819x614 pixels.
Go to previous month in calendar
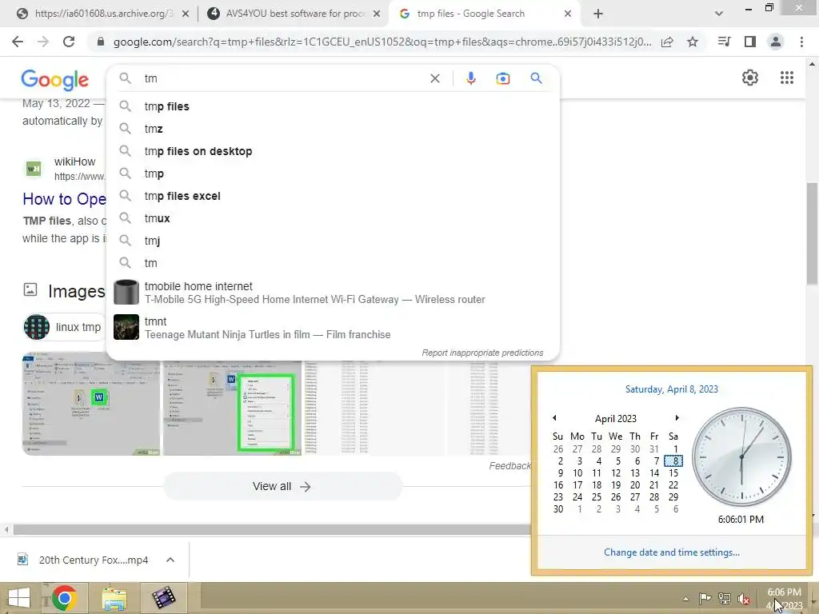click(x=554, y=417)
